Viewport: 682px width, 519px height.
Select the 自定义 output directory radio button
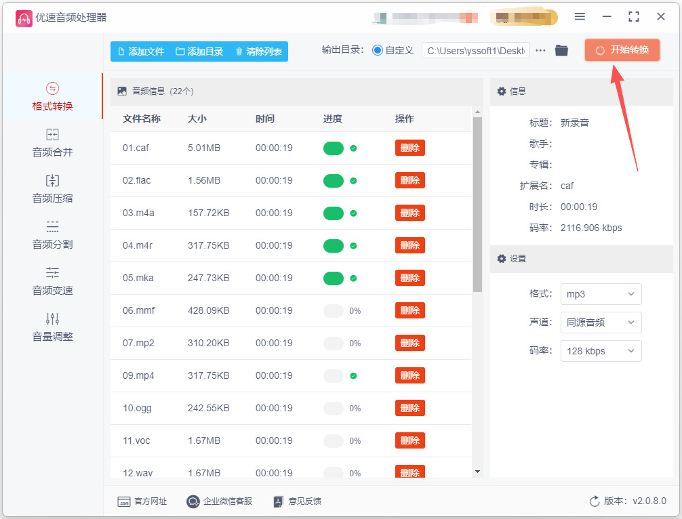coord(377,50)
